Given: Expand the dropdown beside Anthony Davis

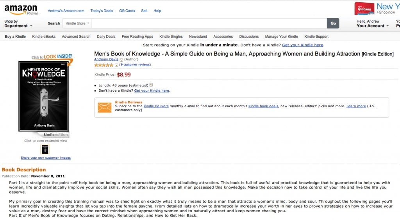Looking at the screenshot, I should click(x=121, y=60).
